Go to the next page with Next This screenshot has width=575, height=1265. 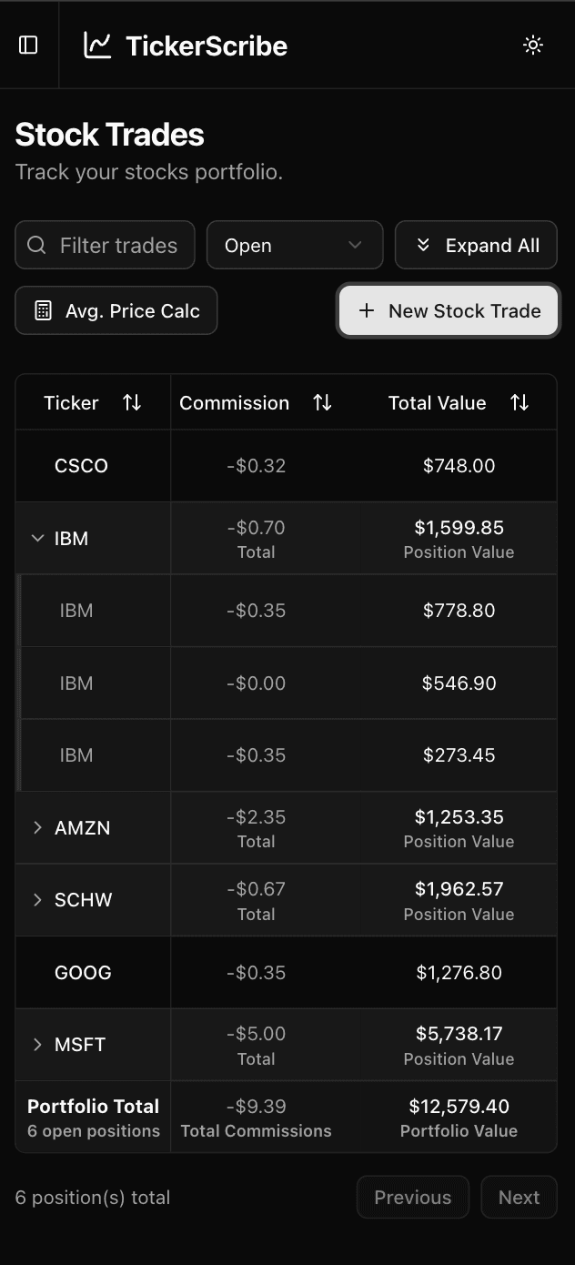coord(519,1197)
